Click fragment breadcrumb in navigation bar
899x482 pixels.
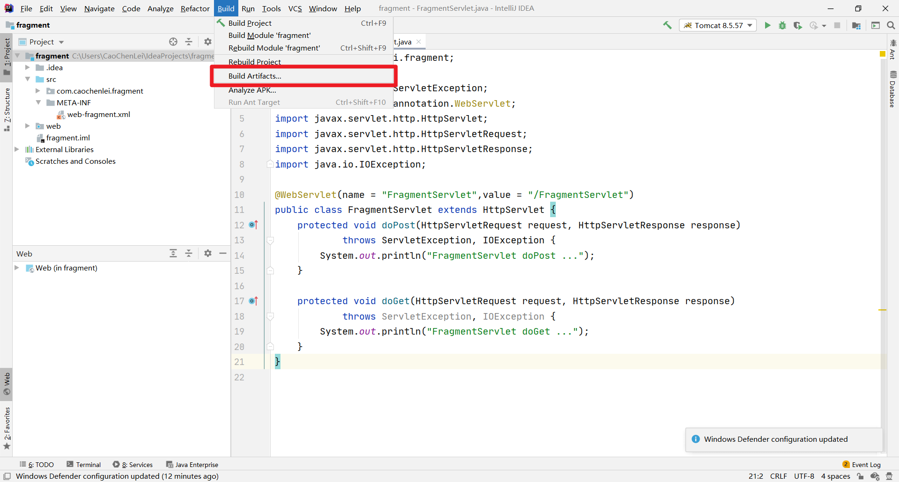point(28,25)
